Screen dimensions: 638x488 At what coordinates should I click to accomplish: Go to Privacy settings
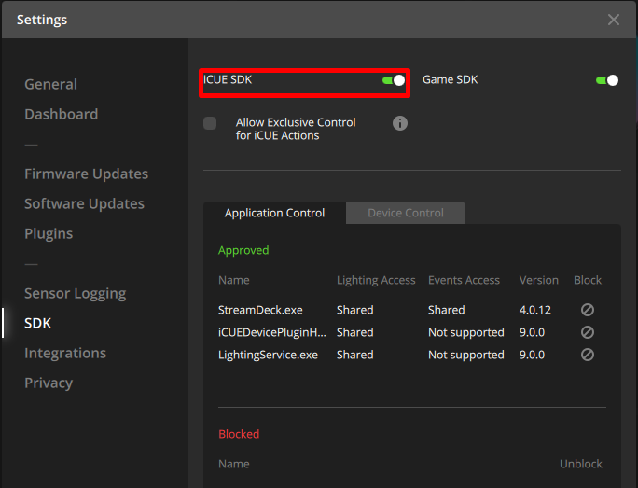[x=49, y=383]
